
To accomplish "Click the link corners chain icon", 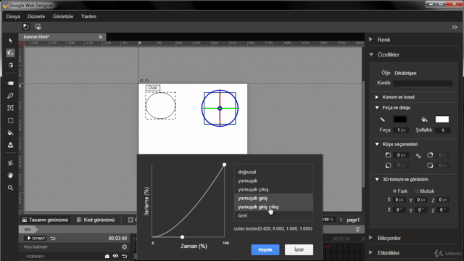I will 418,156.
